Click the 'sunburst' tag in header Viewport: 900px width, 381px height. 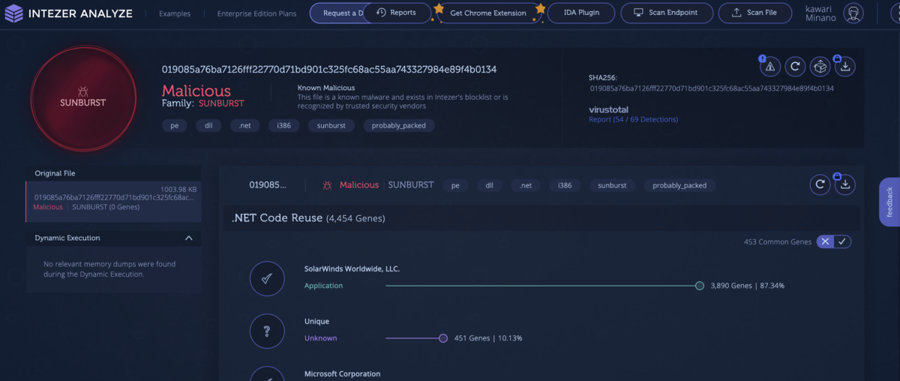pyautogui.click(x=331, y=125)
